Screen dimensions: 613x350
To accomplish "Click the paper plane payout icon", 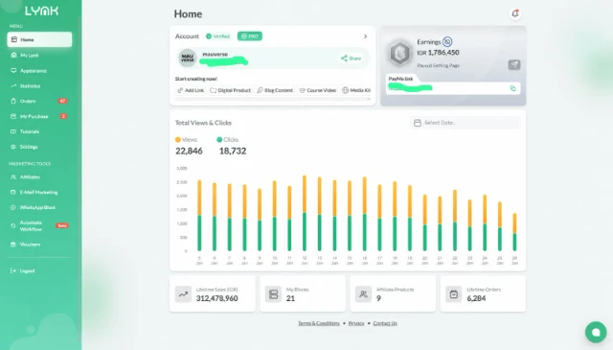I will point(514,64).
